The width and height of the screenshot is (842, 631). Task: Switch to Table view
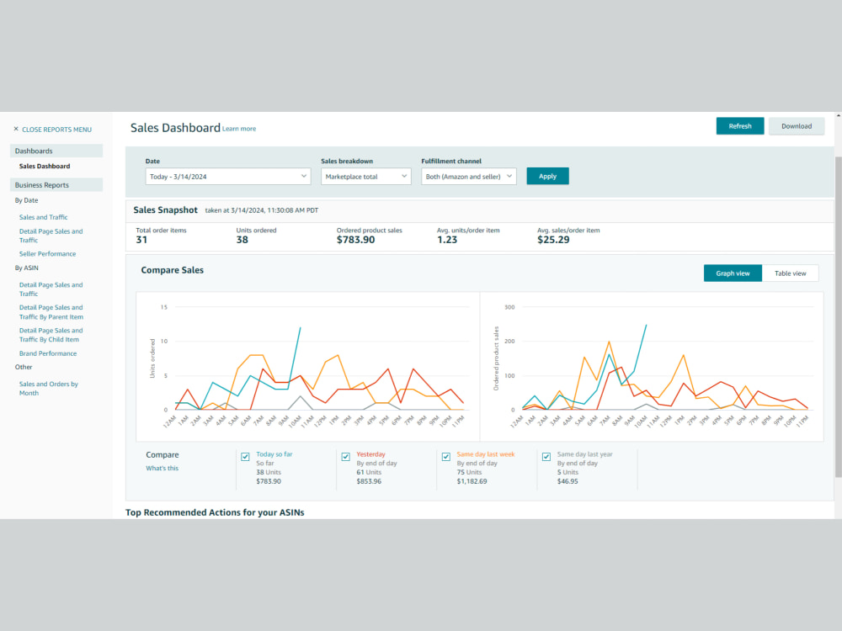(790, 273)
